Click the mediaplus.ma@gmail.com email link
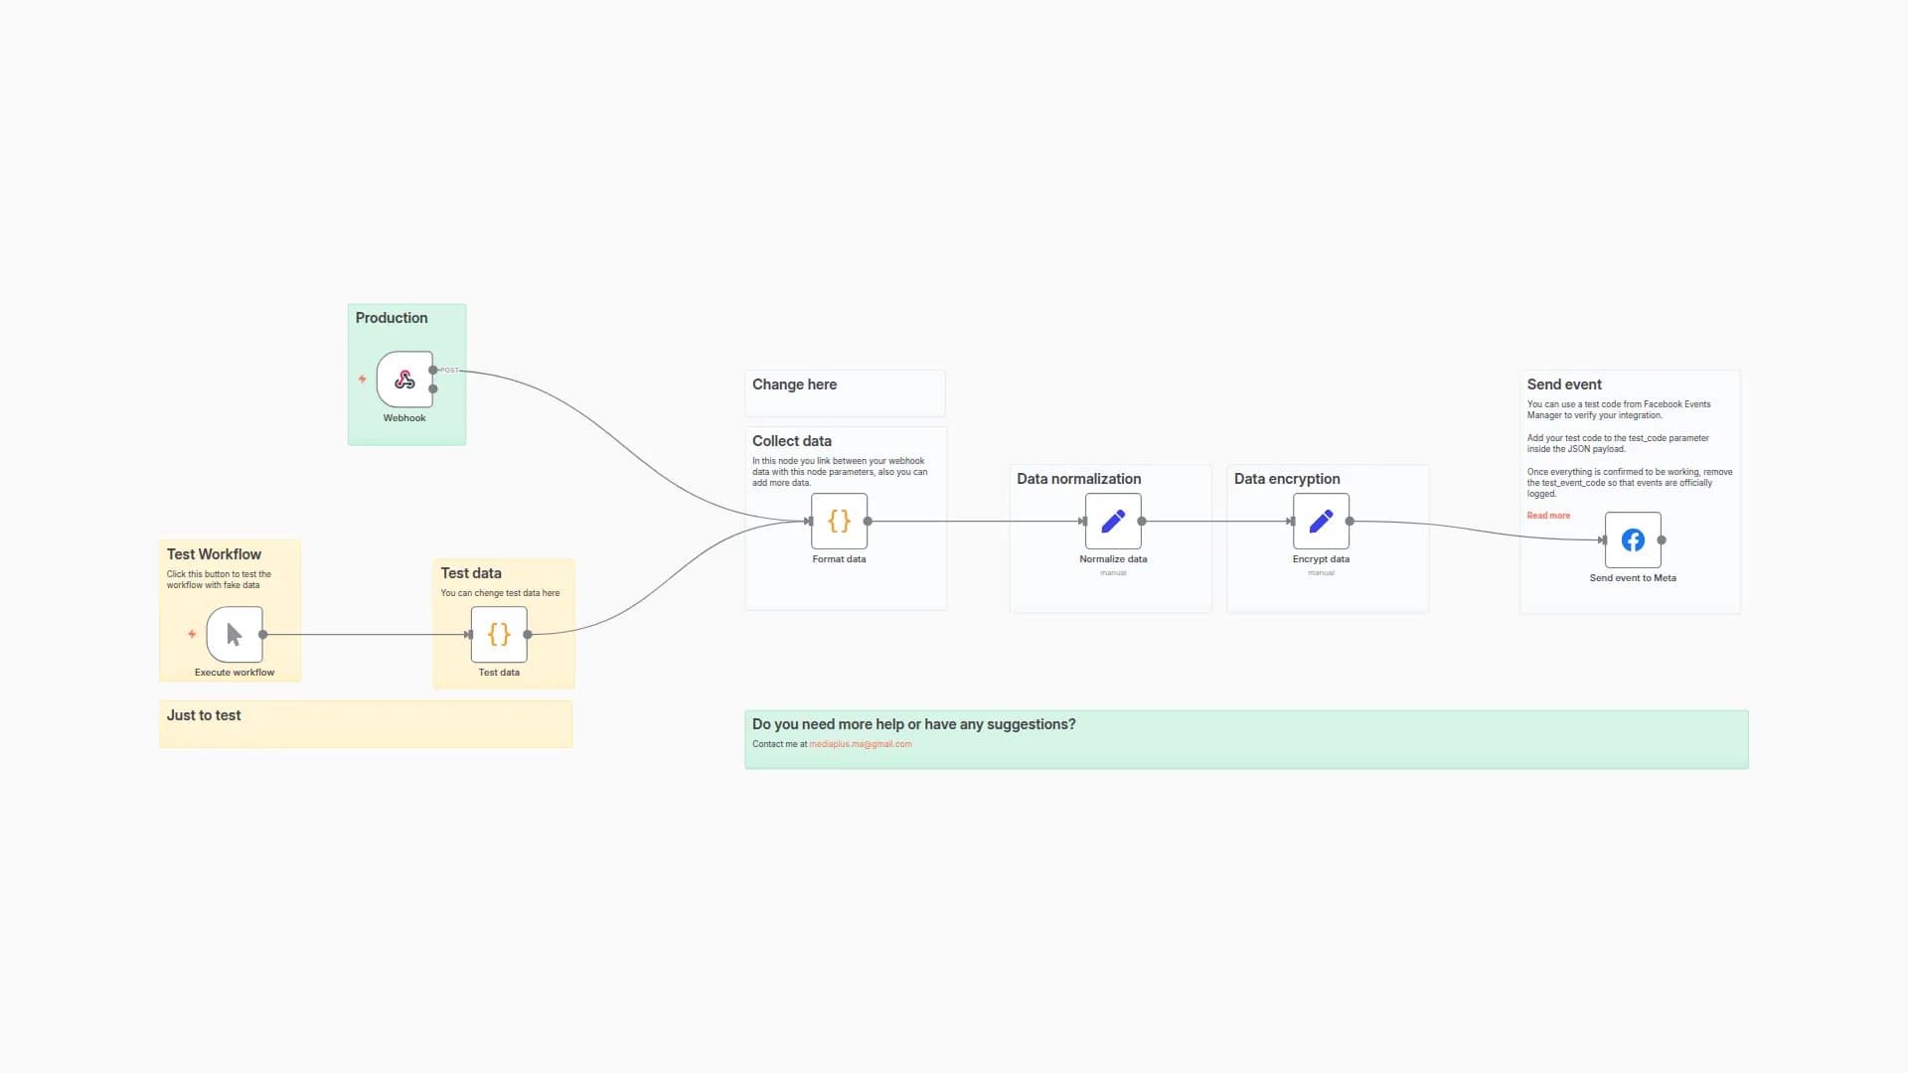Screen dimensions: 1908x1073 (x=860, y=743)
